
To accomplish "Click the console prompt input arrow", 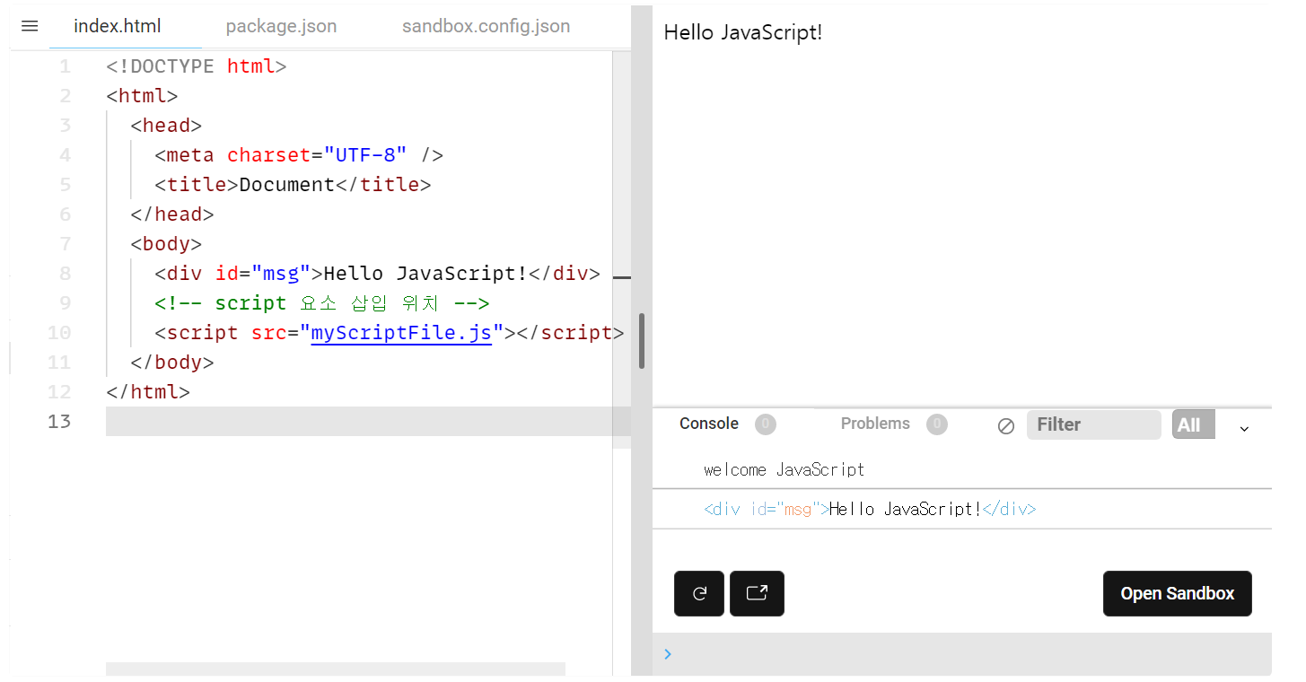I will click(668, 654).
